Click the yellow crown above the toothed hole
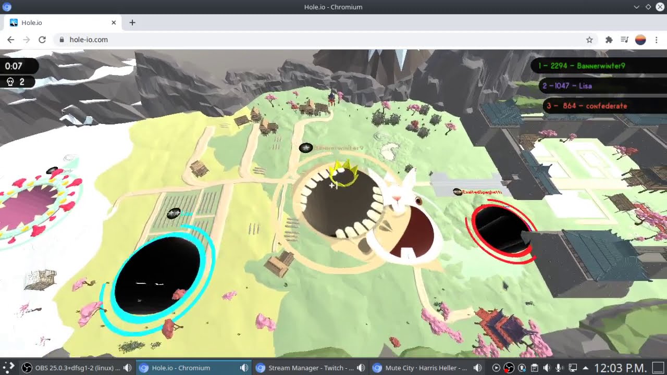Viewport: 667px width, 375px height. pos(343,172)
